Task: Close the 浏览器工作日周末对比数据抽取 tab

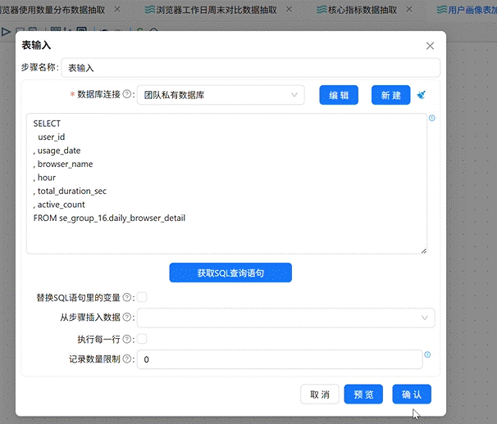Action: (289, 9)
